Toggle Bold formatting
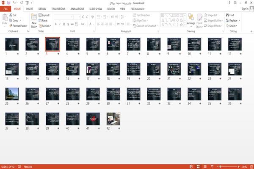 56,24
